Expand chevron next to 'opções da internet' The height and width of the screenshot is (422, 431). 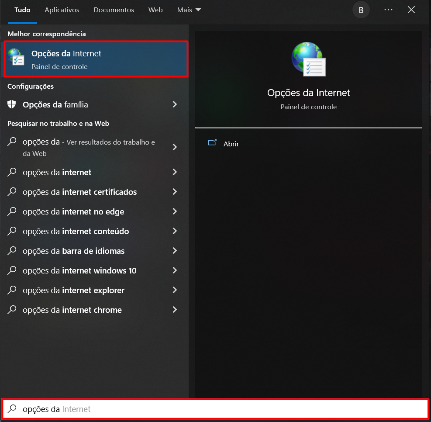pos(175,172)
